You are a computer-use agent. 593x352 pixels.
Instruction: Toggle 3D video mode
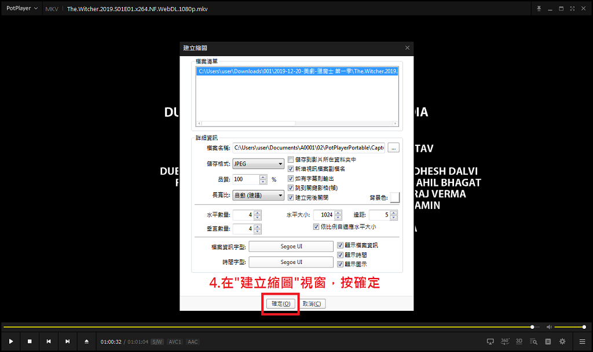(519, 342)
